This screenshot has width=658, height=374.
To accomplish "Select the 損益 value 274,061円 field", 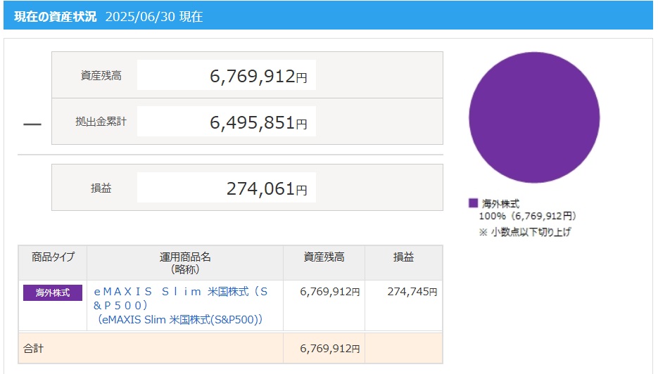I will point(227,188).
